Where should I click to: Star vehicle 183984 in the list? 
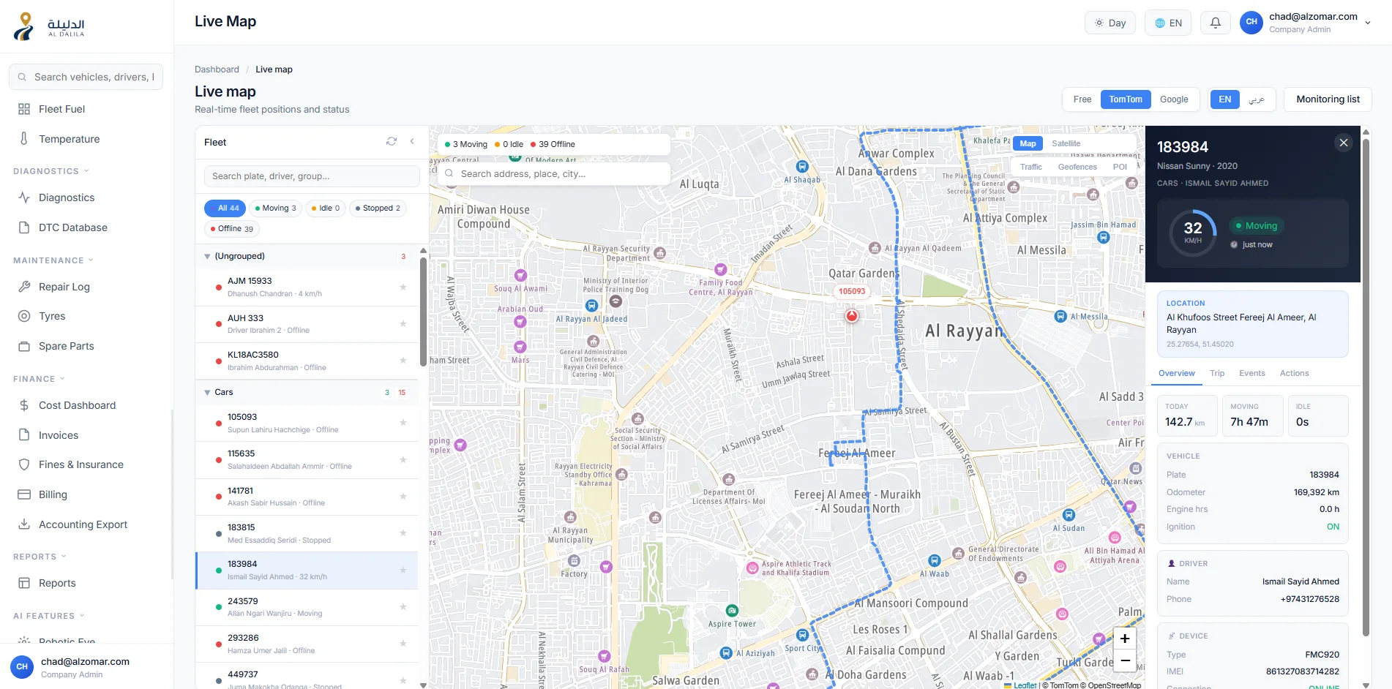tap(403, 570)
